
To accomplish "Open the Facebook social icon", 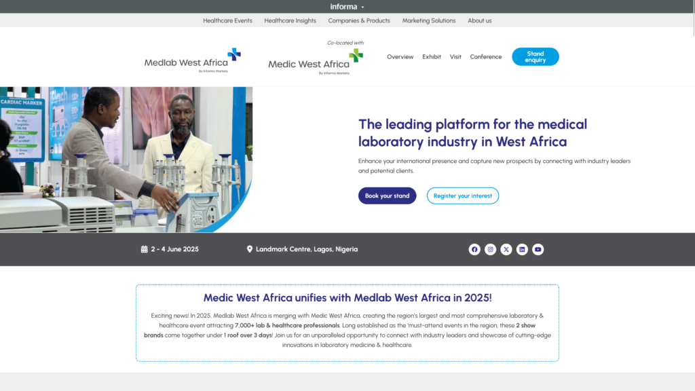I will point(474,250).
